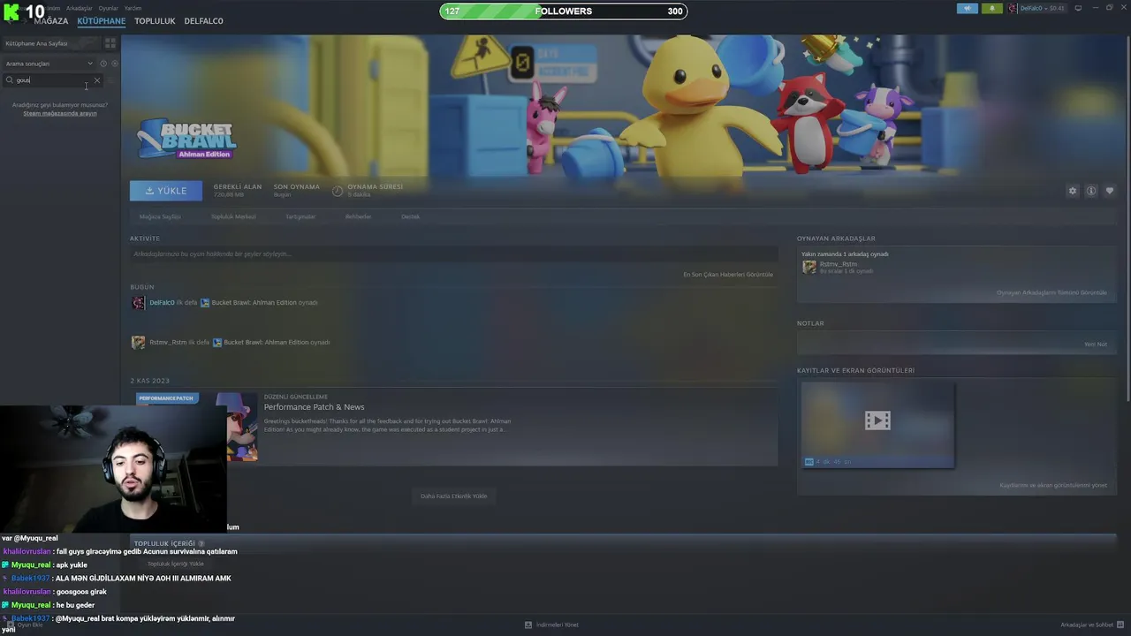Click the ready-to-play filter icon beside Arama sonuçları
The width and height of the screenshot is (1131, 636).
(x=115, y=64)
